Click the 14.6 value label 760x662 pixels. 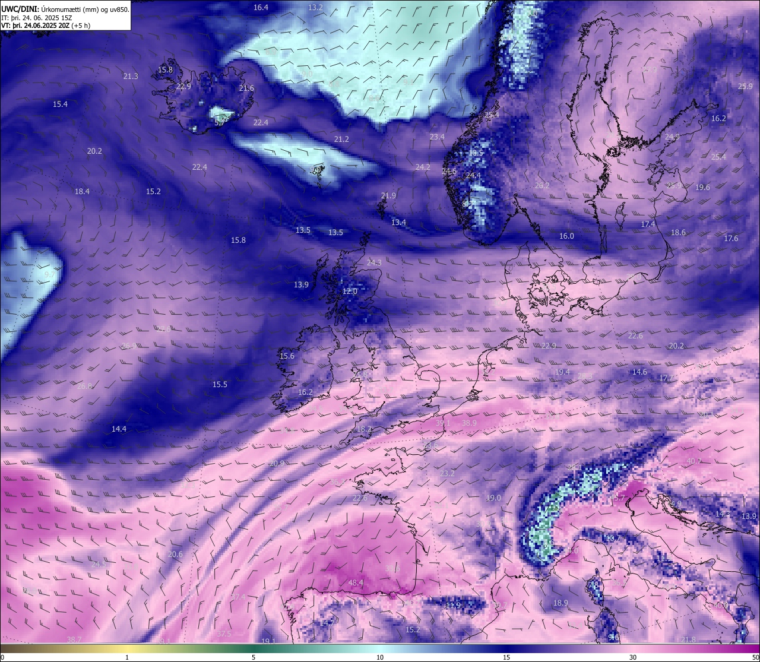click(x=639, y=372)
